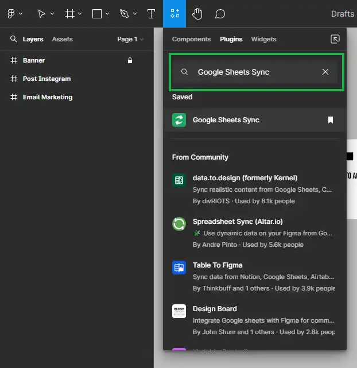The width and height of the screenshot is (357, 368).
Task: Unsave Google Sheets Sync bookmark
Action: pyautogui.click(x=330, y=120)
